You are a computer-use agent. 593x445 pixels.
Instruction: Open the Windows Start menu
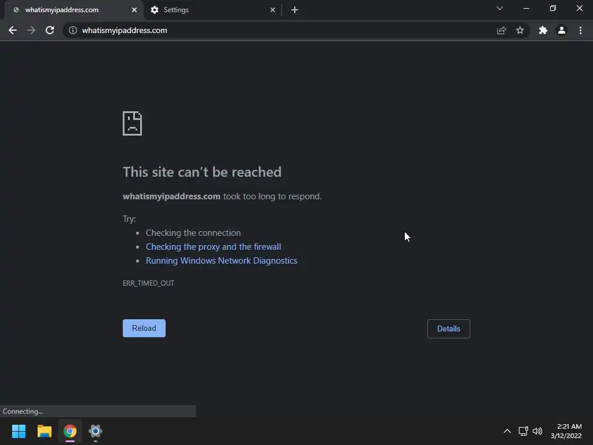pos(19,431)
